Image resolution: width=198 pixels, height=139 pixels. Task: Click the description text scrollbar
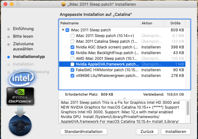[x=188, y=108]
